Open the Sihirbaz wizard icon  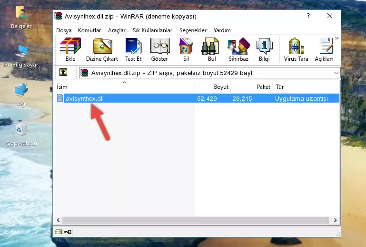pyautogui.click(x=238, y=49)
